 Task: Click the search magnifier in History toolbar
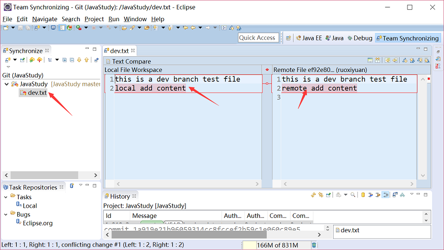(353, 195)
